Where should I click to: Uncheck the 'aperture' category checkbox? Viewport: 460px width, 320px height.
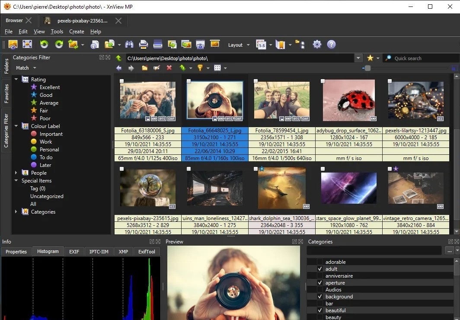click(x=320, y=283)
